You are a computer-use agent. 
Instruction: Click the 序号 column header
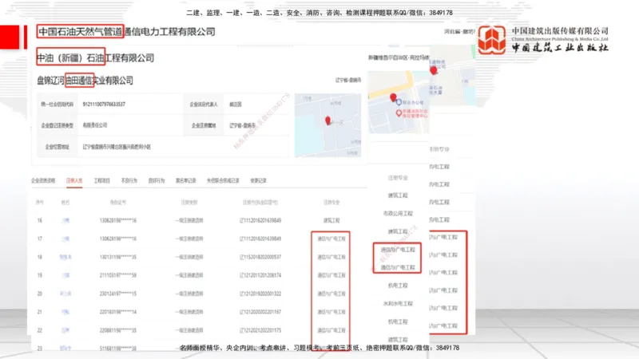tap(39, 202)
